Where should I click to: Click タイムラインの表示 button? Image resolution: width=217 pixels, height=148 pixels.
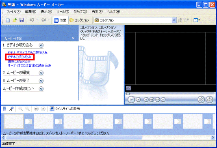[65, 109]
